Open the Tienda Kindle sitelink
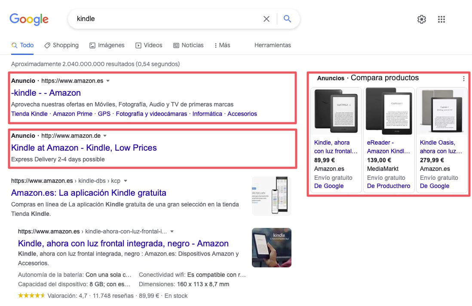Viewport: 472px width, 306px height. coord(29,114)
